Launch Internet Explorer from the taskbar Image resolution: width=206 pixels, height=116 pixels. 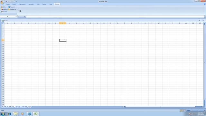click(x=9, y=114)
